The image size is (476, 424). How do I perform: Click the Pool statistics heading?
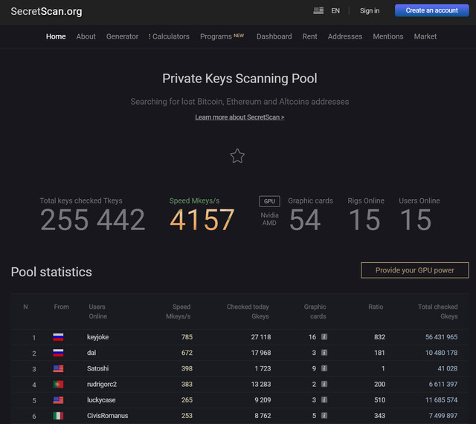pos(51,272)
